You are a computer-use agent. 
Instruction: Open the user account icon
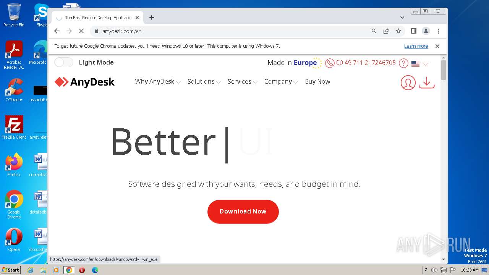coord(408,82)
